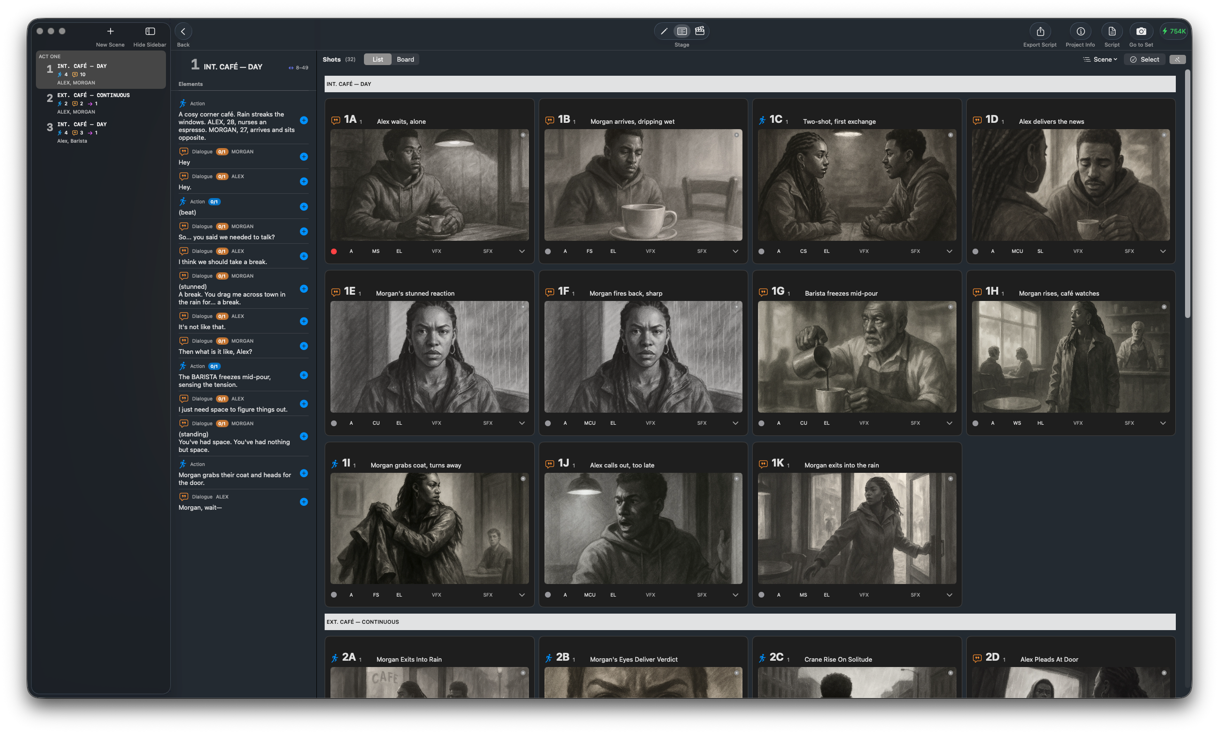
Task: Add the '(beat)' action with plus icon
Action: point(304,207)
